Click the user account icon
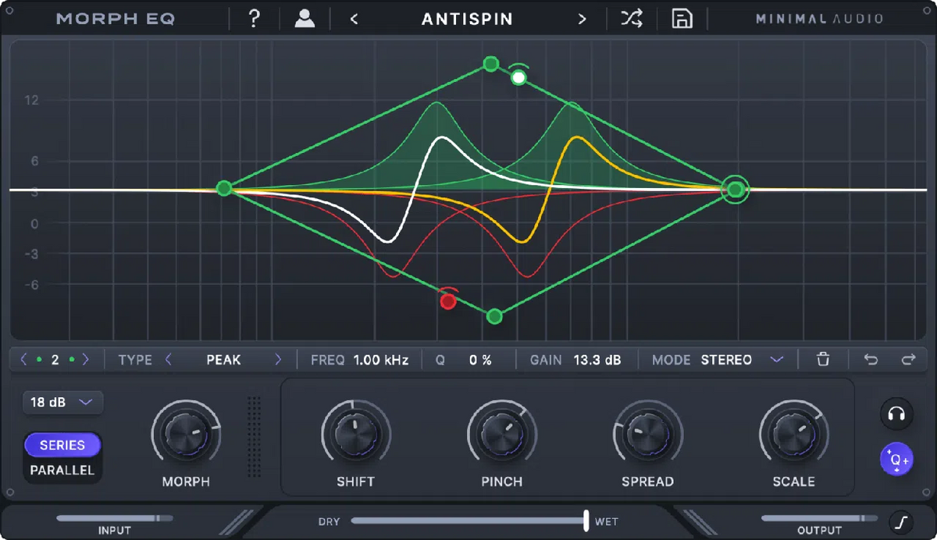The width and height of the screenshot is (937, 540). [304, 18]
